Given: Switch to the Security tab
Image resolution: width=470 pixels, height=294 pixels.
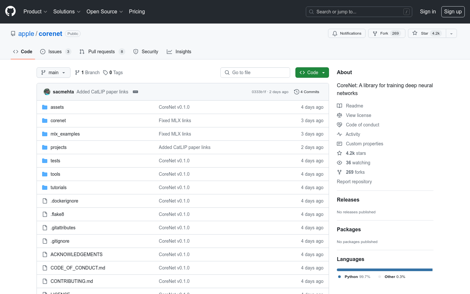Looking at the screenshot, I should pyautogui.click(x=146, y=52).
